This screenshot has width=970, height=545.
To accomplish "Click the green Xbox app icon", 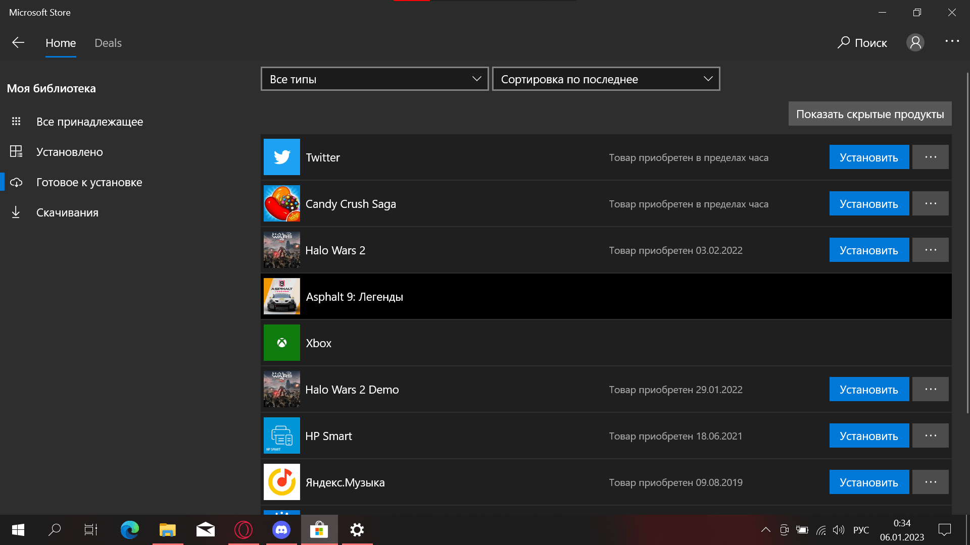I will tap(282, 343).
